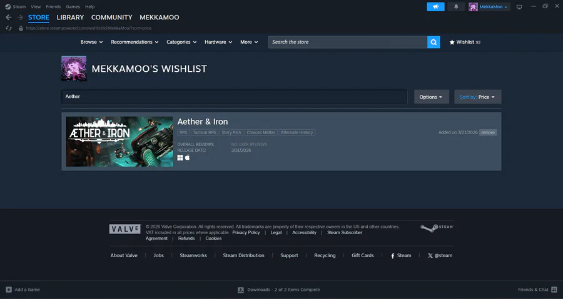
Task: Open the Gift Cards footer link
Action: pyautogui.click(x=363, y=256)
